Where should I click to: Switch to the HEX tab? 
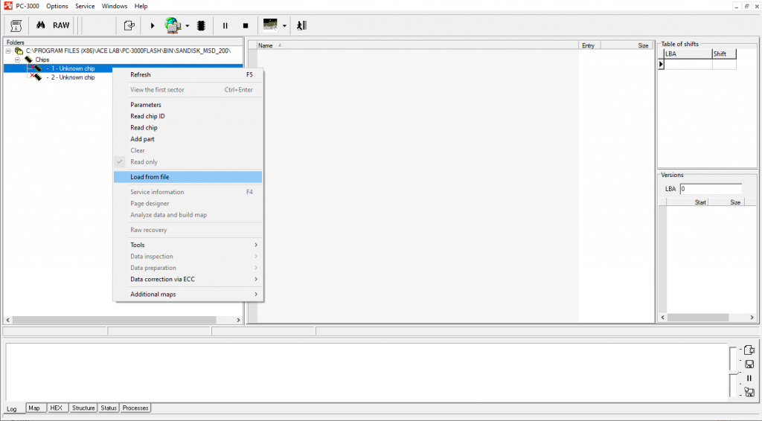(x=57, y=408)
